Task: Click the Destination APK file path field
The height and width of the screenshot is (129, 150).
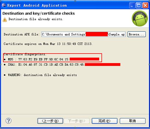Action: click(x=83, y=34)
